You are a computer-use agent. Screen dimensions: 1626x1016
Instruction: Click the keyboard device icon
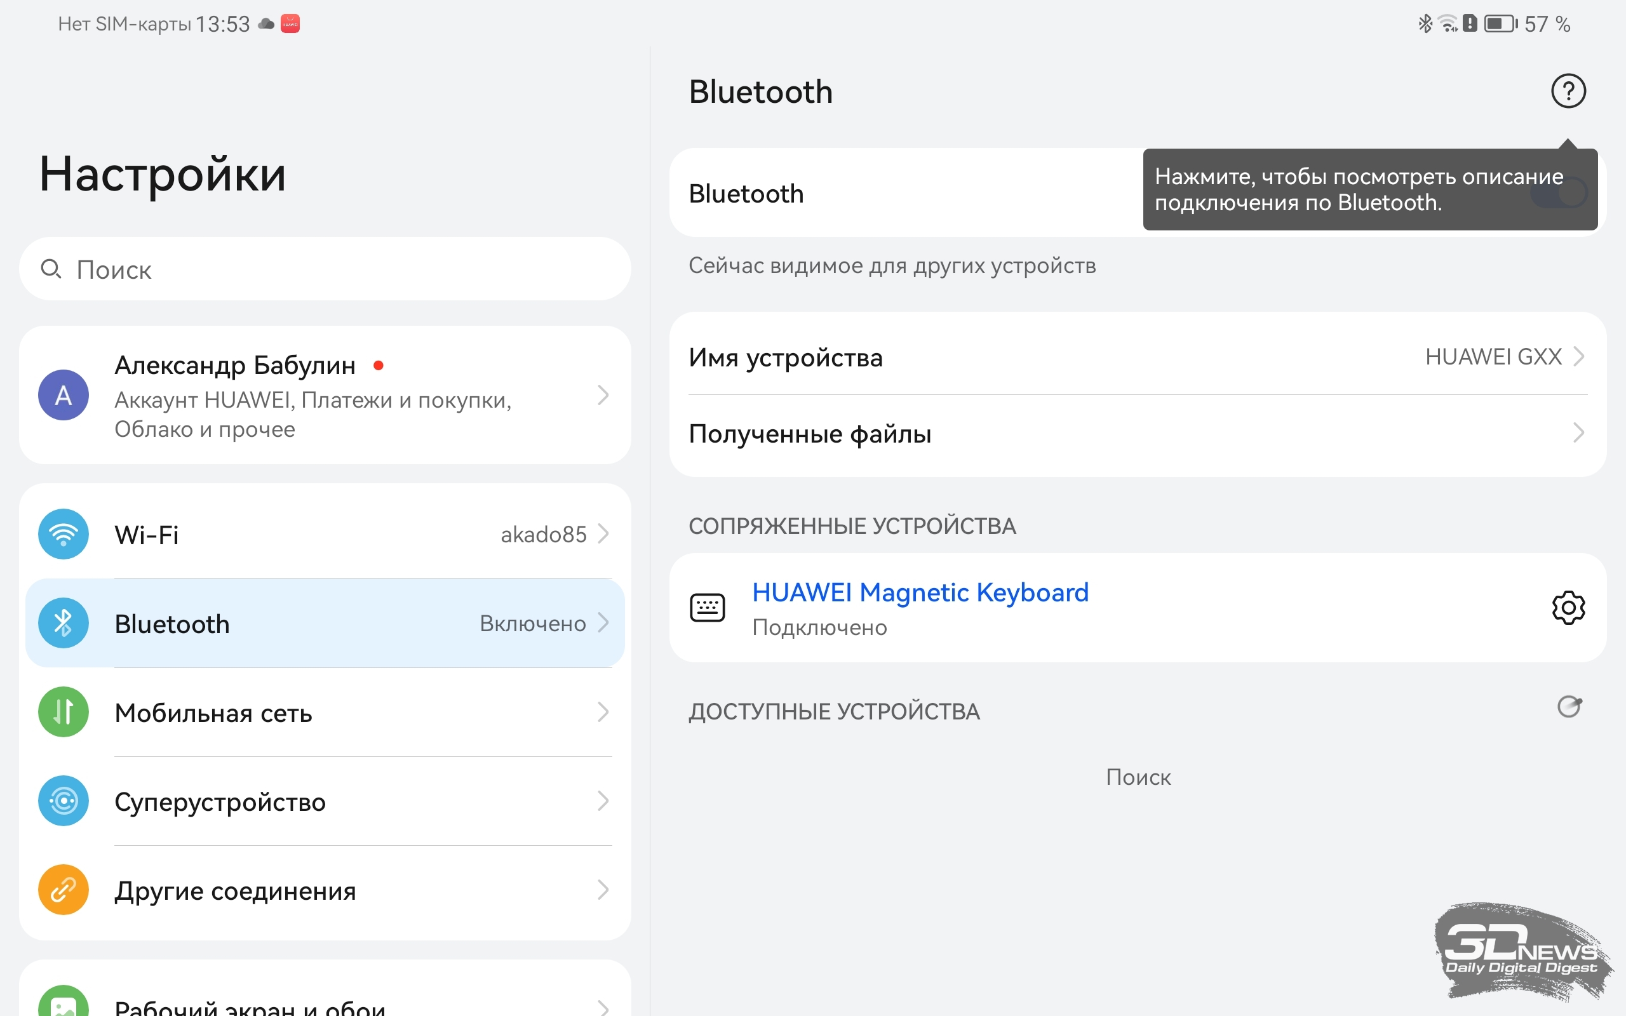708,608
